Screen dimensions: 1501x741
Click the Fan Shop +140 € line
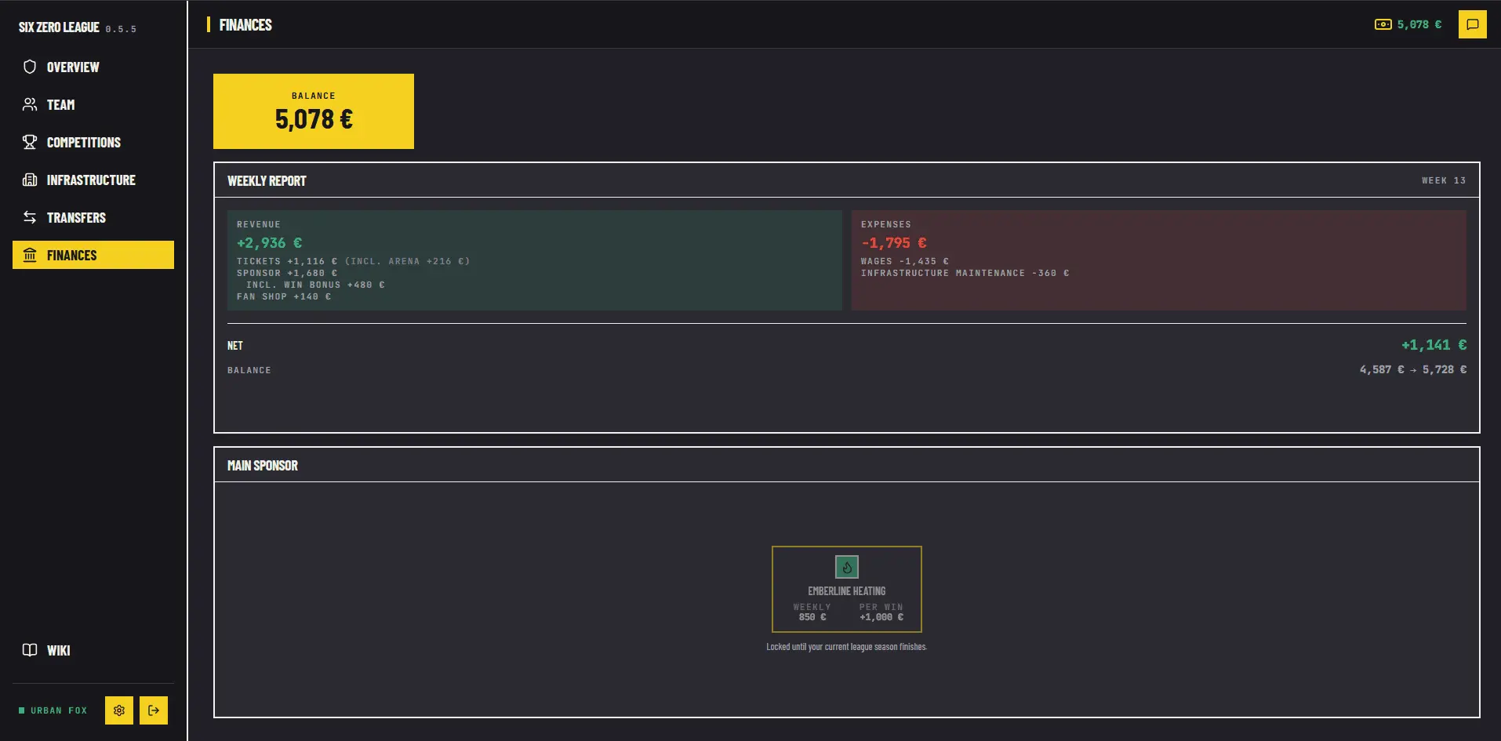tap(284, 296)
